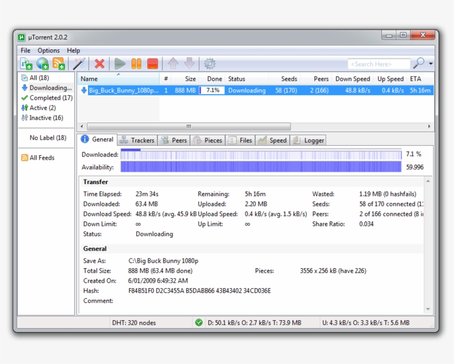This screenshot has height=364, width=454.
Task: Open the Options menu
Action: click(48, 50)
